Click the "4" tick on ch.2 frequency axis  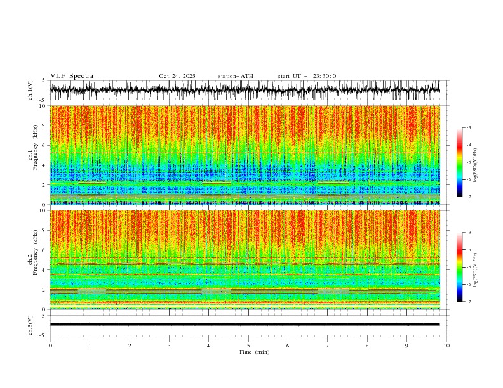click(44, 270)
